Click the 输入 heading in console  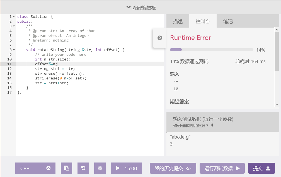tap(175, 74)
